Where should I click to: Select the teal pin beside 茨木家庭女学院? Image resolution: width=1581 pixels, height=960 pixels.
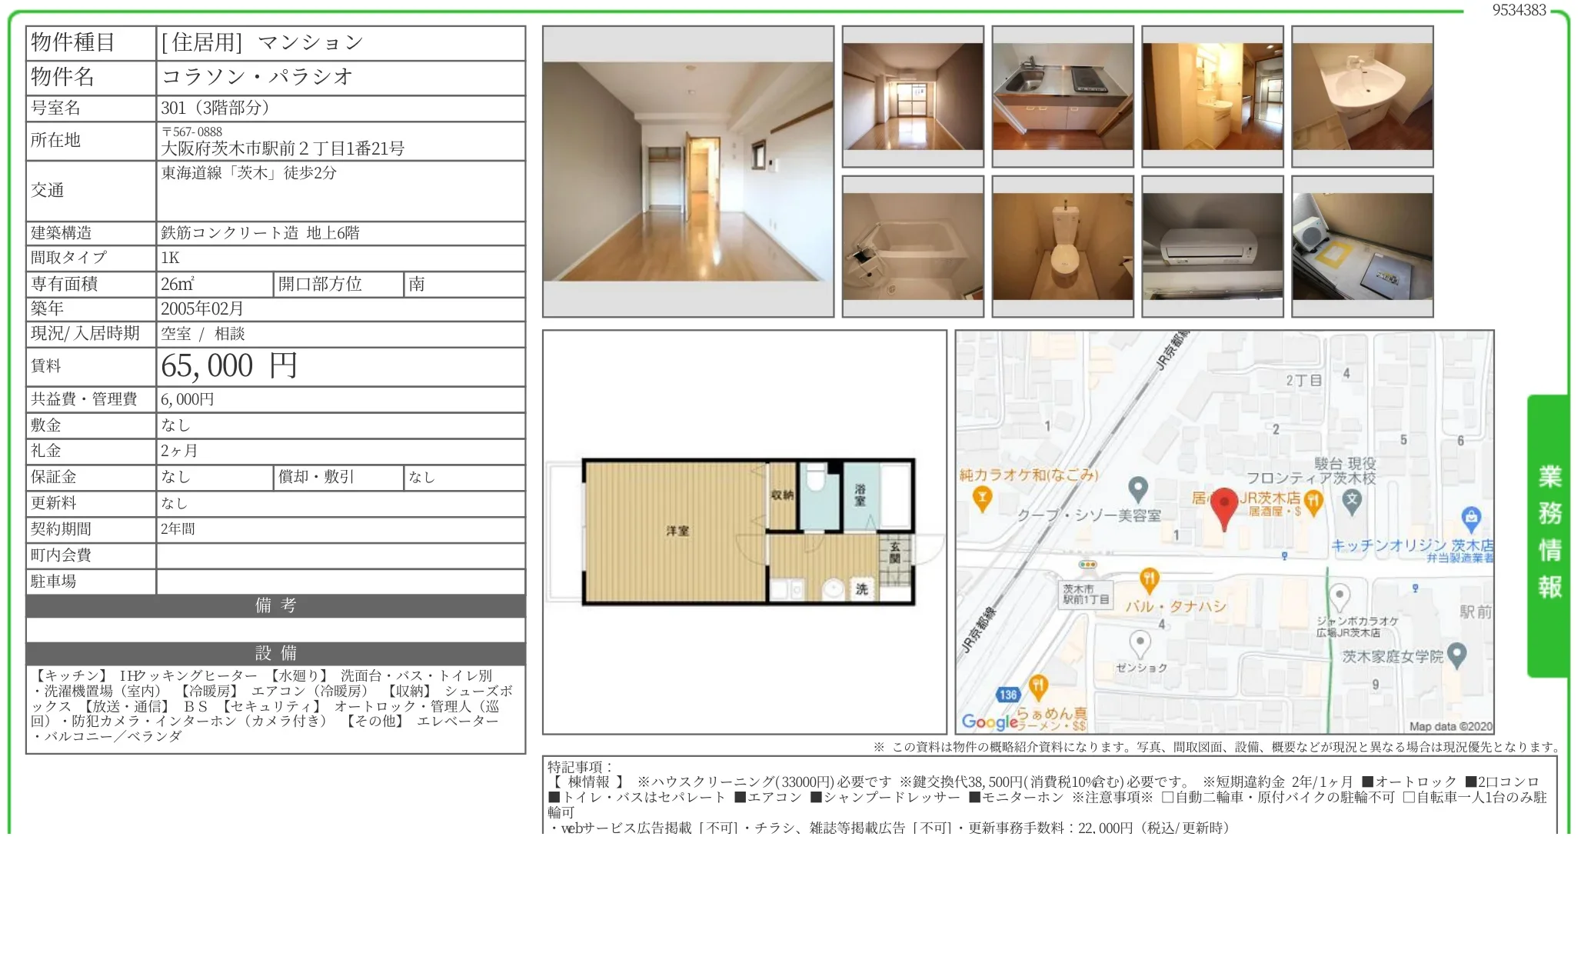pos(1456,655)
